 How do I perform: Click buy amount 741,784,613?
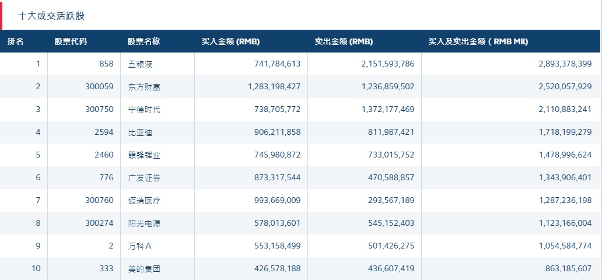[x=278, y=64]
